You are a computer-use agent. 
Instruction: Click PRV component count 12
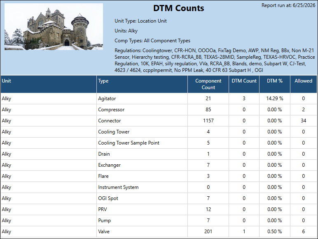pos(208,209)
